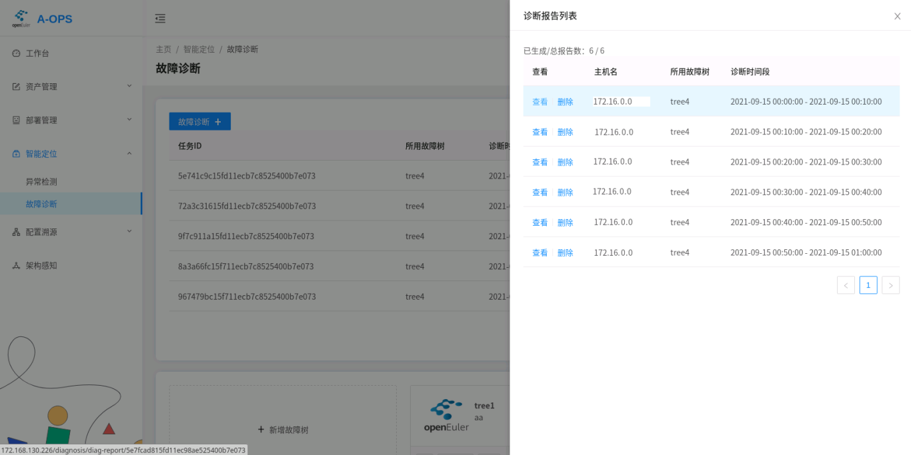
Task: Click the blue 故障诊断 + button
Action: click(x=199, y=121)
